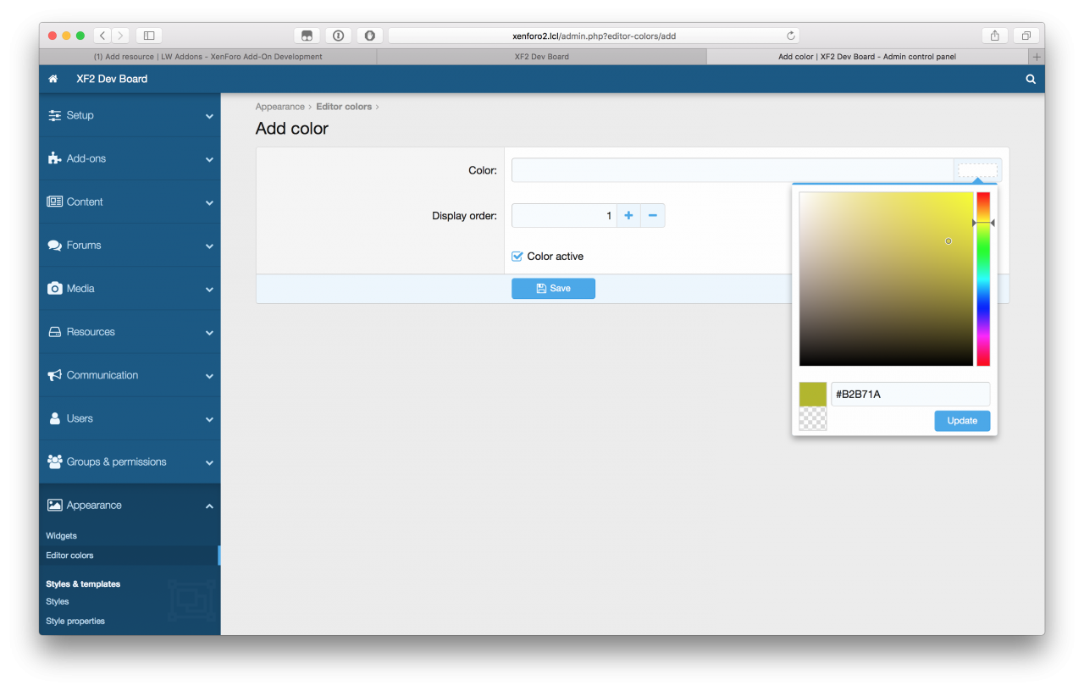Click the plus increment display order button
The image size is (1084, 691).
(x=628, y=216)
